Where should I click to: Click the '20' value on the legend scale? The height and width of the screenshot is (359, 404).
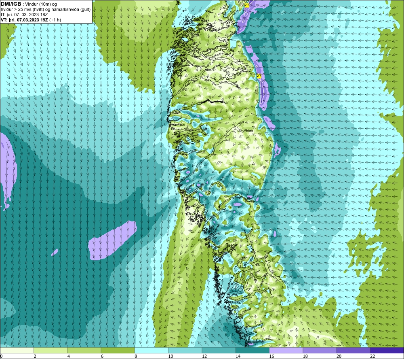(339, 357)
